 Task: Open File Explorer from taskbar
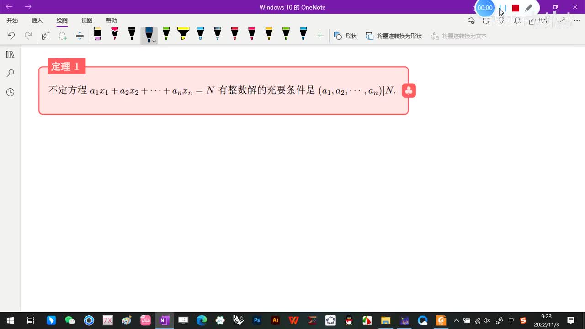click(x=386, y=320)
